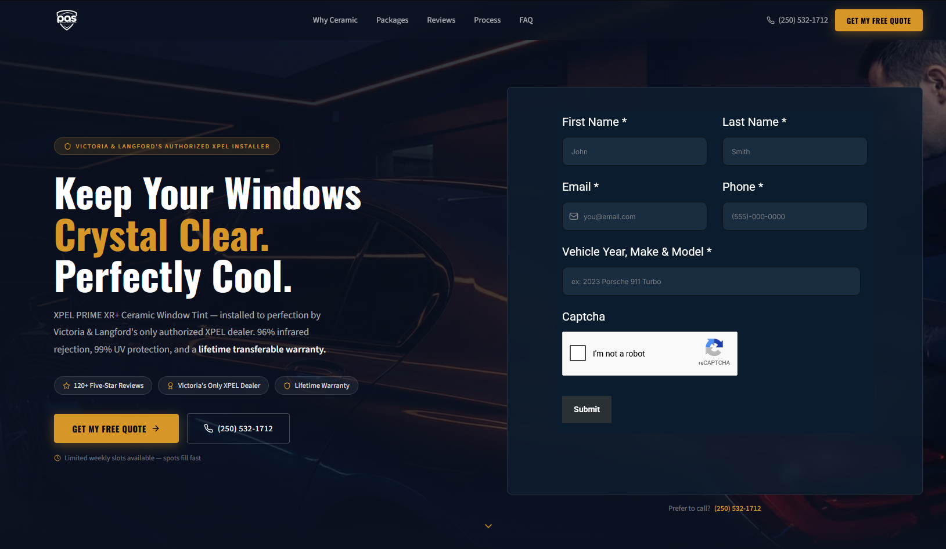Screen dimensions: 946x549
Task: Click the Vehicle Year, Make & Model field
Action: pos(711,281)
